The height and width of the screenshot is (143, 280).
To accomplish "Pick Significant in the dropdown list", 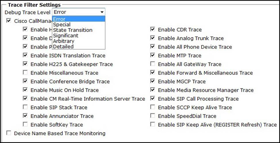I will (x=66, y=36).
